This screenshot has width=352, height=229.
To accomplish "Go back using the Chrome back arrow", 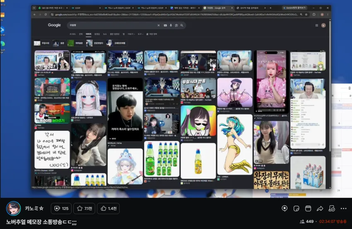I will [x=34, y=15].
